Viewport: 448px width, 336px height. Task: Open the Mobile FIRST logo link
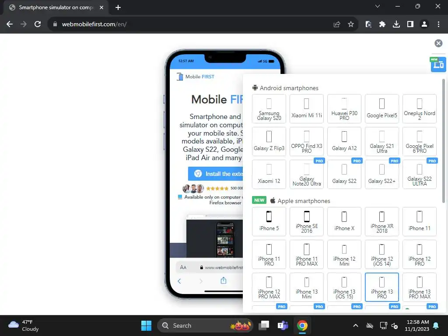[196, 77]
